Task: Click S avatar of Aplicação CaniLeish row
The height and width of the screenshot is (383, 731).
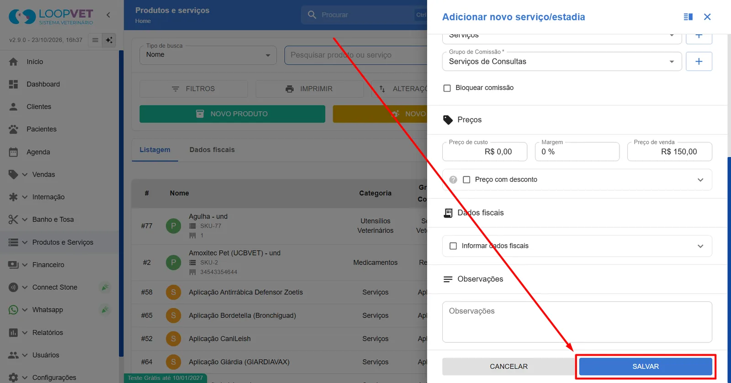Action: point(173,339)
